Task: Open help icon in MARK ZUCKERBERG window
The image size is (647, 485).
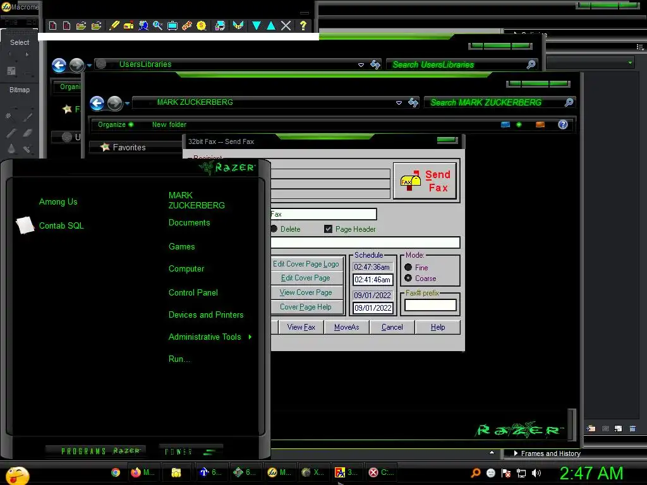Action: coord(563,124)
